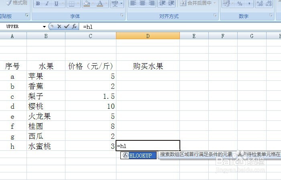
Task: Apply fill color with paint bucket
Action: click(87, 3)
